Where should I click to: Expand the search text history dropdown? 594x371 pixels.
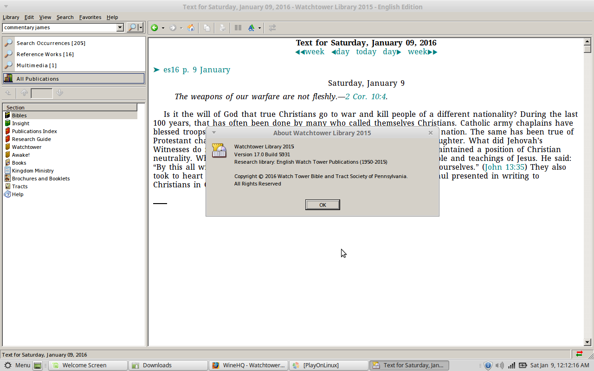[x=120, y=27]
